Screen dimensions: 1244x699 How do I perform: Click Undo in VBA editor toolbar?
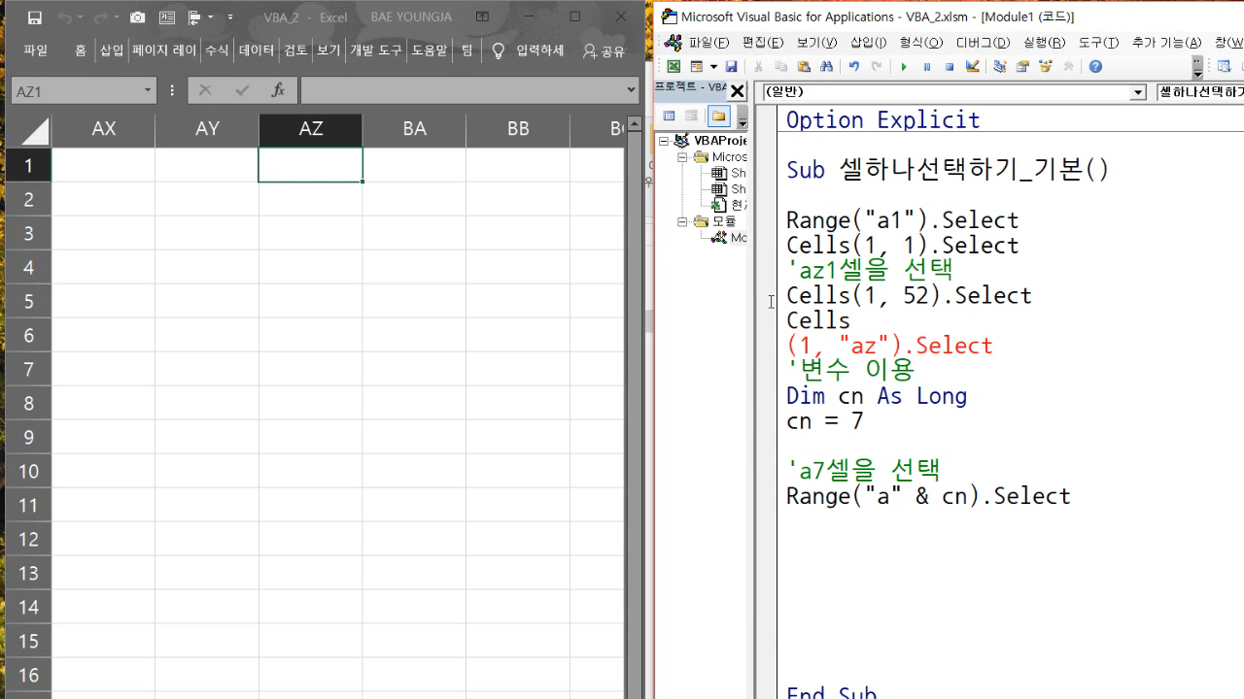(854, 67)
